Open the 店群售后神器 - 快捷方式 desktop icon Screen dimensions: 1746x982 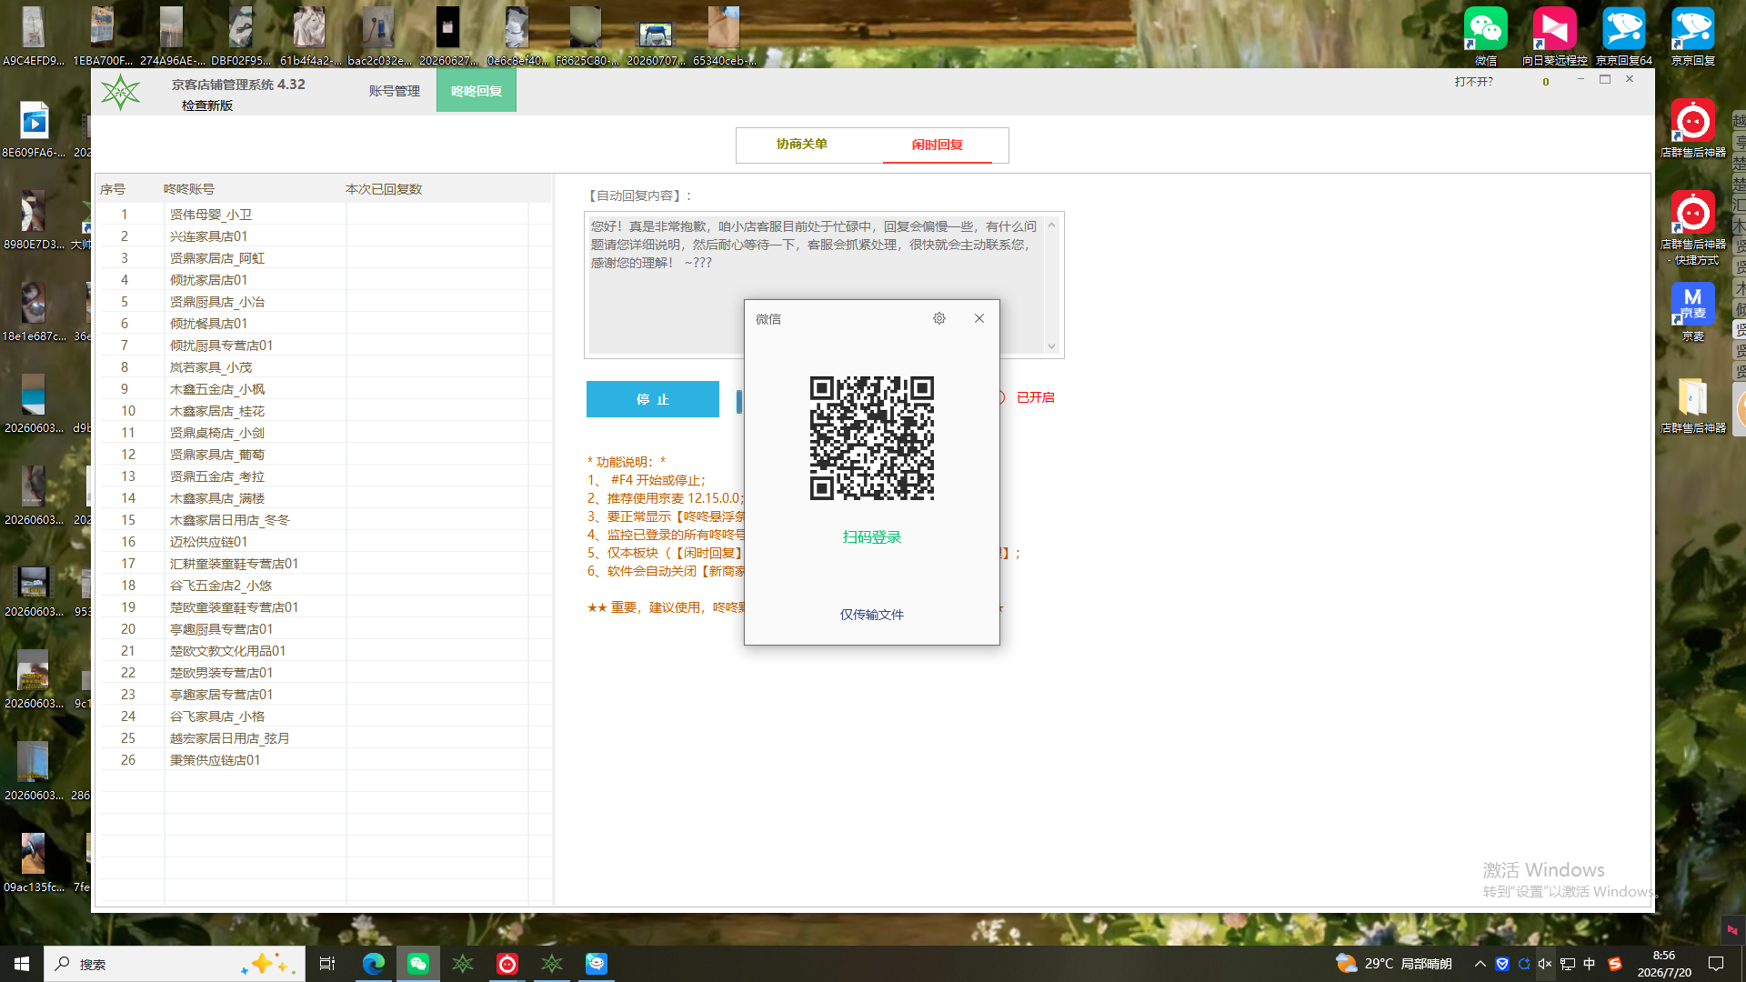pos(1692,227)
